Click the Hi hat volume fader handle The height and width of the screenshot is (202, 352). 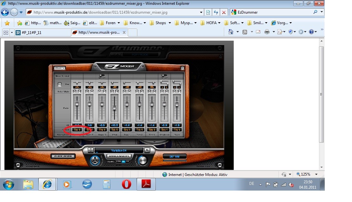click(114, 108)
